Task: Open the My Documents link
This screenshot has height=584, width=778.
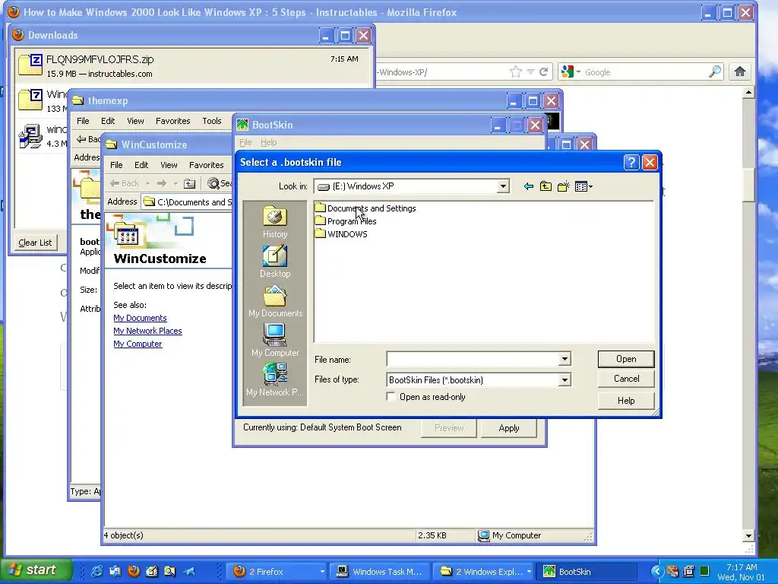Action: click(140, 318)
